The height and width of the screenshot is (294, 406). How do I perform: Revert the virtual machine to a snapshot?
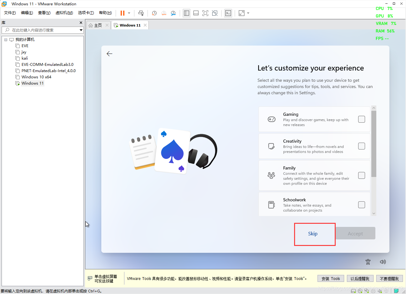pos(164,13)
